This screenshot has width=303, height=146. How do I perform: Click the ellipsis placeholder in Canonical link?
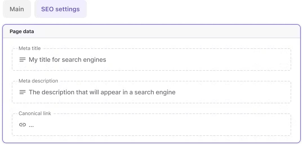31,125
